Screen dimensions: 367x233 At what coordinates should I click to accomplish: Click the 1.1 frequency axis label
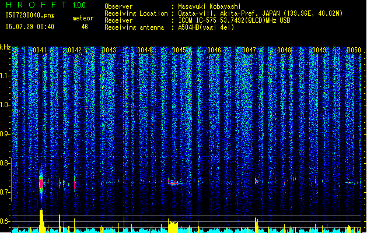tap(5, 76)
